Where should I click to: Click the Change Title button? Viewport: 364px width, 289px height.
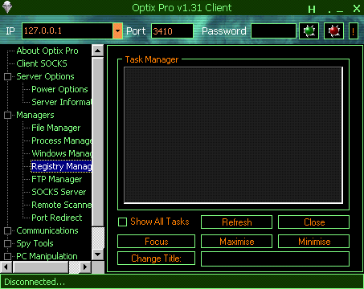(x=156, y=258)
